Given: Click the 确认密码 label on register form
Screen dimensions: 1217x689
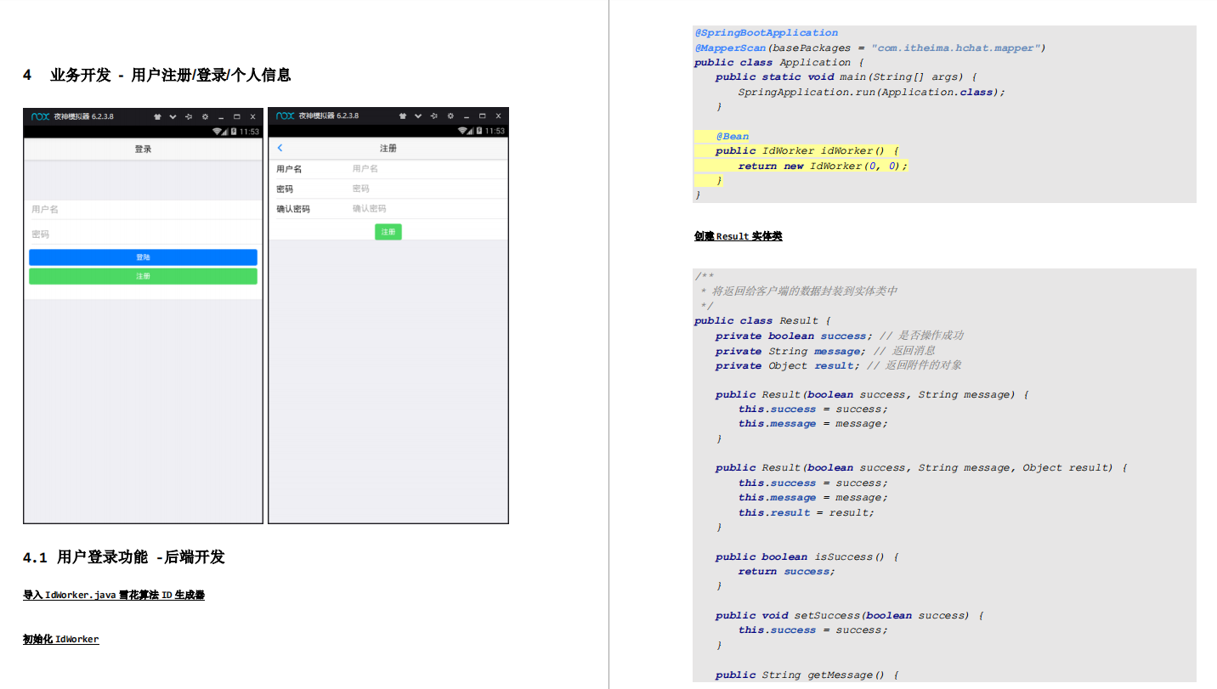Looking at the screenshot, I should (293, 209).
